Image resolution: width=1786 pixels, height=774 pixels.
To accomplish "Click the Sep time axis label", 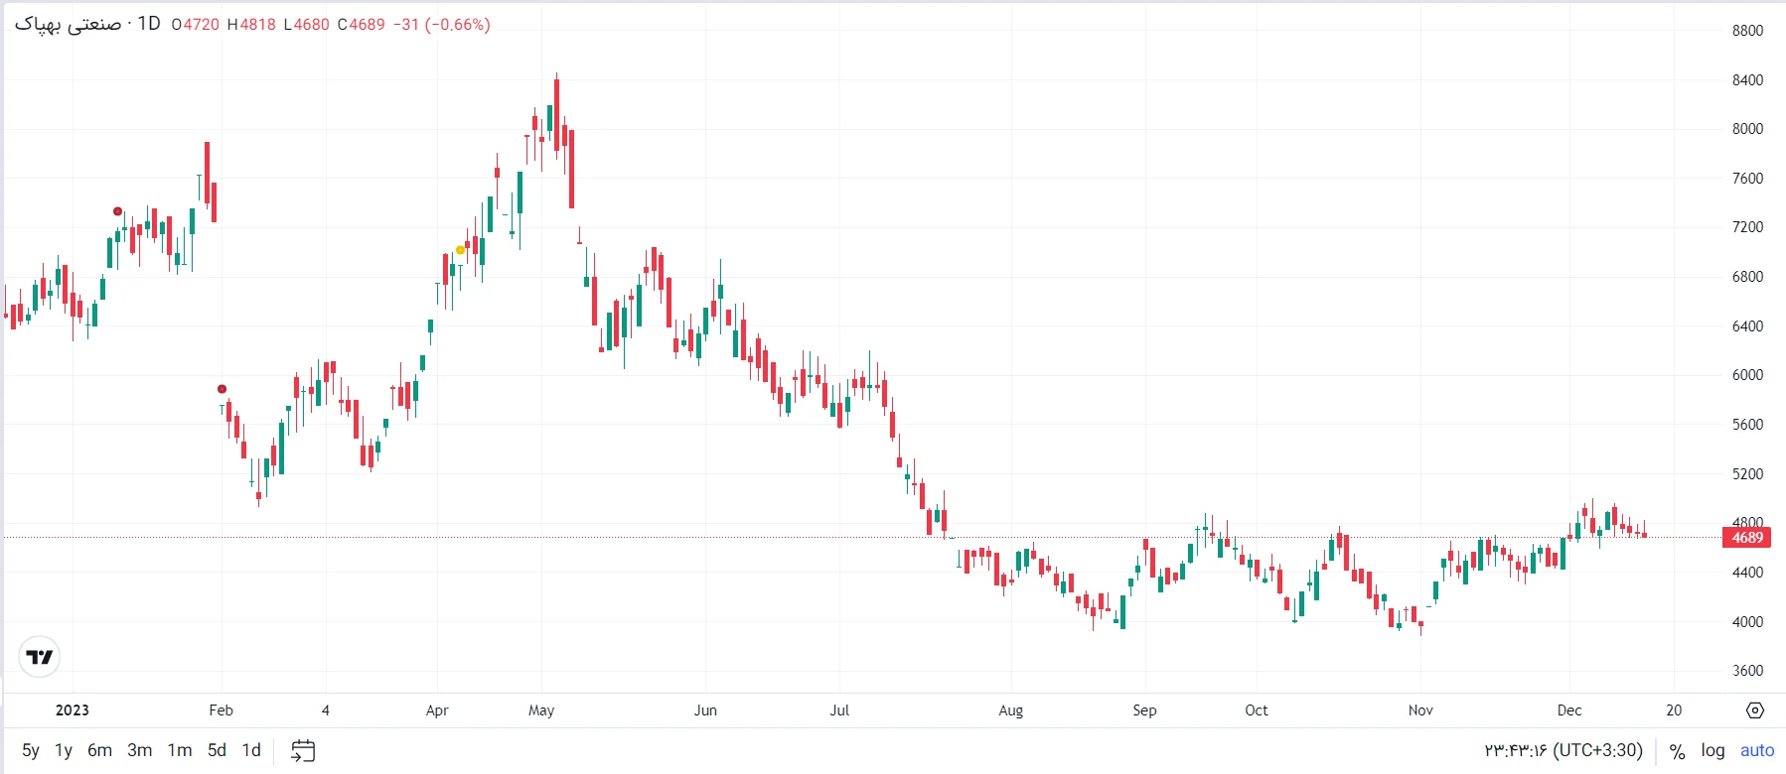I will tap(1144, 710).
